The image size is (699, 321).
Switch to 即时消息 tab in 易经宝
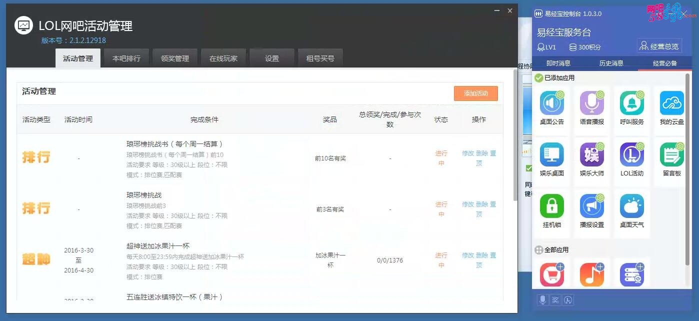(x=558, y=63)
